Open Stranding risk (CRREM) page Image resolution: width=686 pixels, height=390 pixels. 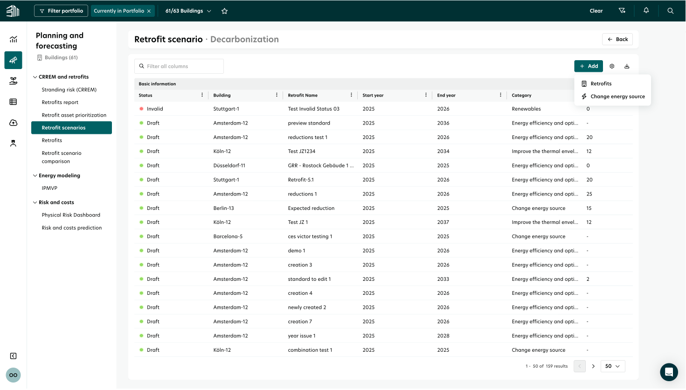69,90
